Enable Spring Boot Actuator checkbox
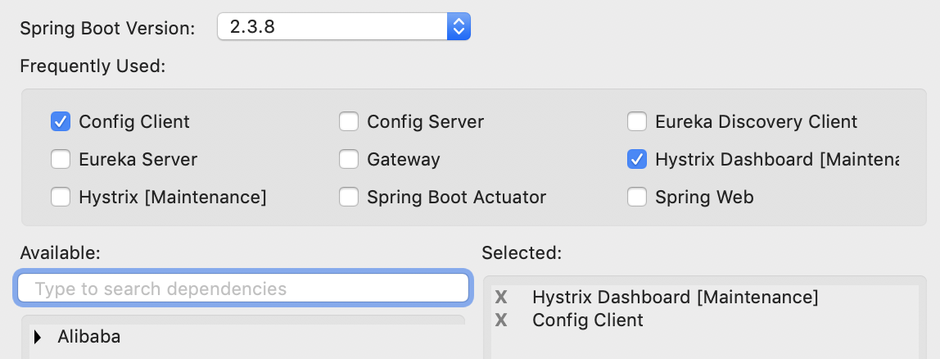This screenshot has width=940, height=359. click(349, 197)
